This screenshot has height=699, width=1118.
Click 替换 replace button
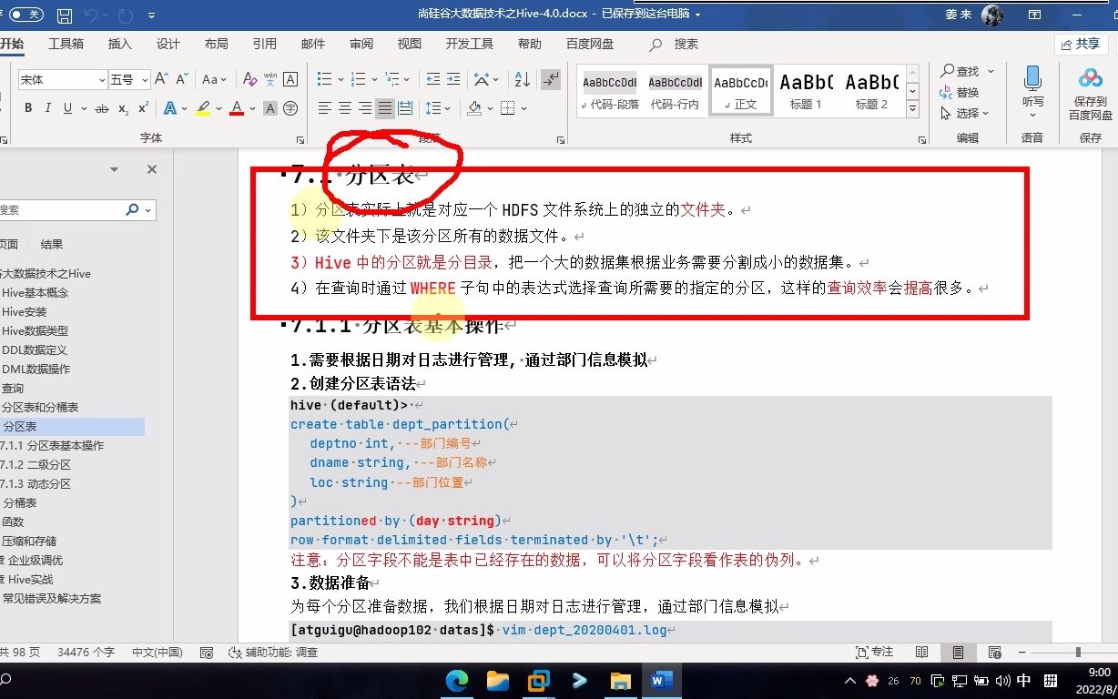(960, 92)
